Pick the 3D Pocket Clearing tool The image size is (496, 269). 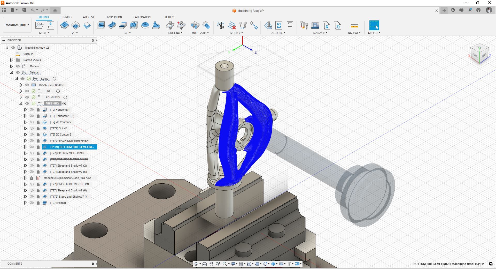112,25
